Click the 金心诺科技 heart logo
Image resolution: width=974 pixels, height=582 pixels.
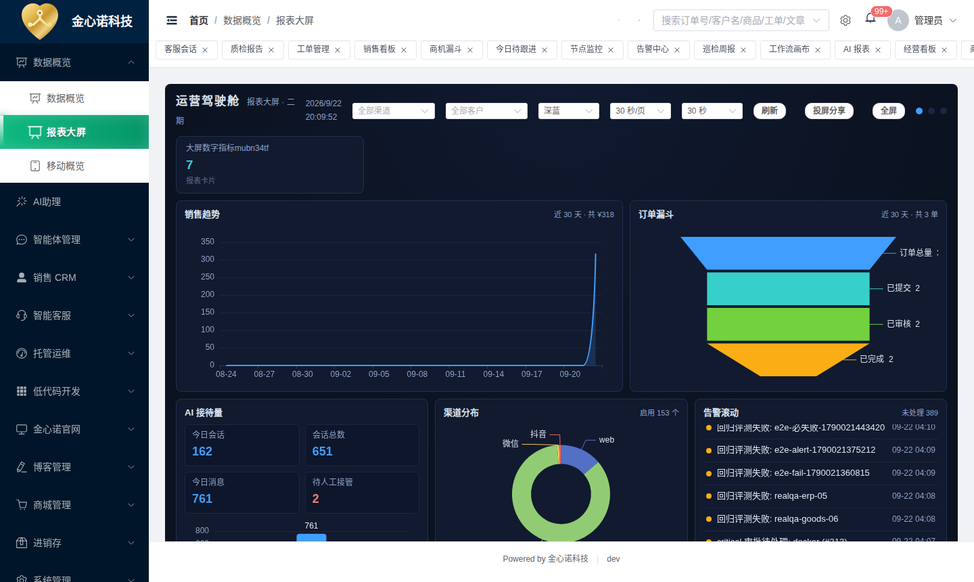click(x=40, y=21)
